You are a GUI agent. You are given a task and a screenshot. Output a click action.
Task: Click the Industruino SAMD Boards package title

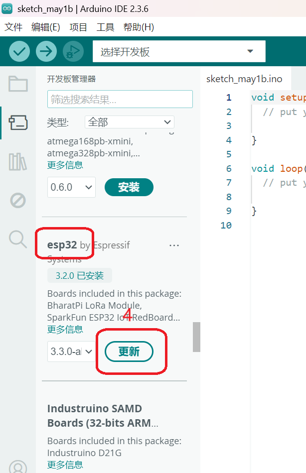tap(103, 416)
